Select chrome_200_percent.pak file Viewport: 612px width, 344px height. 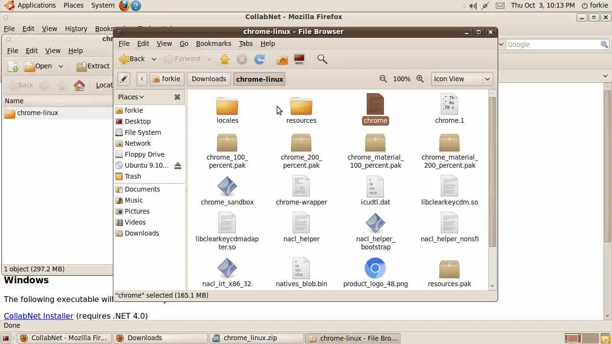point(301,151)
